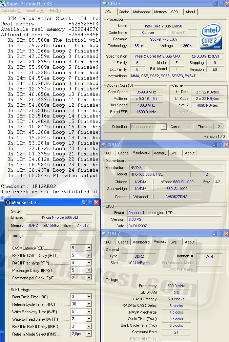
Task: Click the Code Name value Conroe
Action: point(148,33)
